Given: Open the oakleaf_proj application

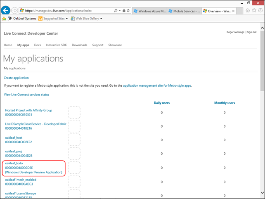Looking at the screenshot, I should (14, 152).
